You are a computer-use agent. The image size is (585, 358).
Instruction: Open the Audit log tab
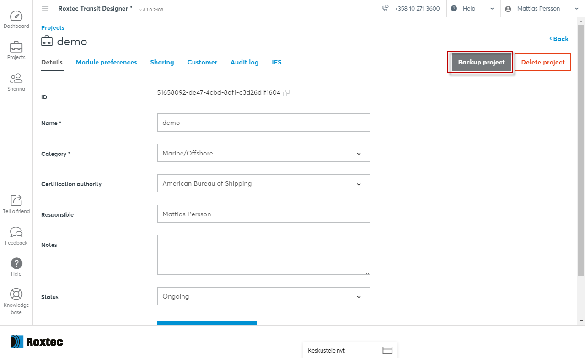[244, 62]
